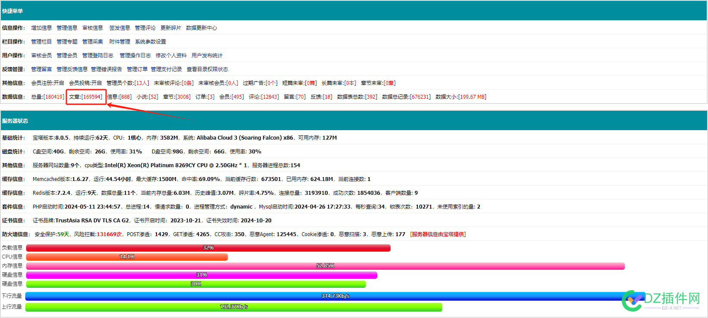
Task: Click the 短篇未审 0篇 entry
Action: tap(299, 83)
